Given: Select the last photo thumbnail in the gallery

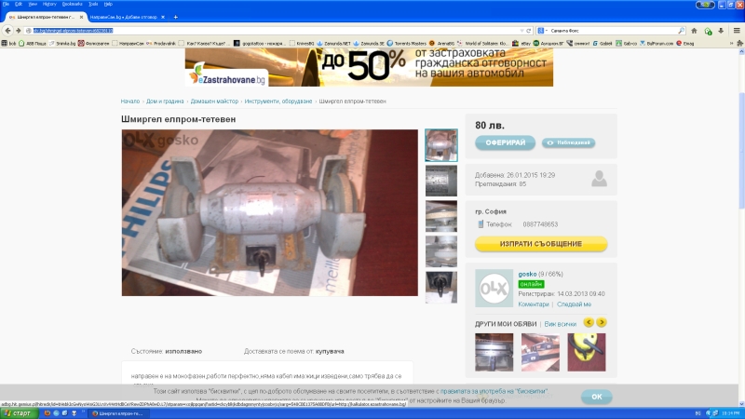Looking at the screenshot, I should pyautogui.click(x=440, y=287).
